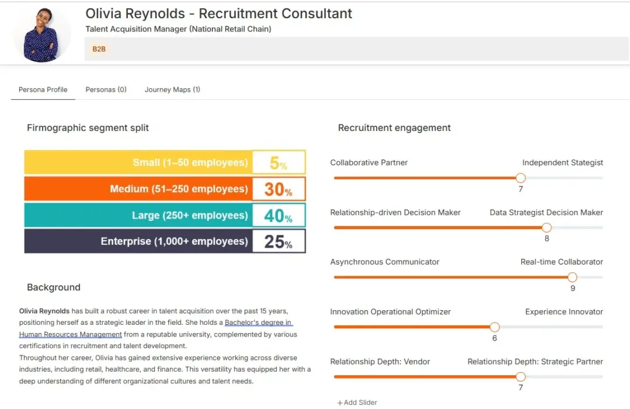This screenshot has width=630, height=409.
Task: Click the + Add Slider button
Action: click(356, 402)
